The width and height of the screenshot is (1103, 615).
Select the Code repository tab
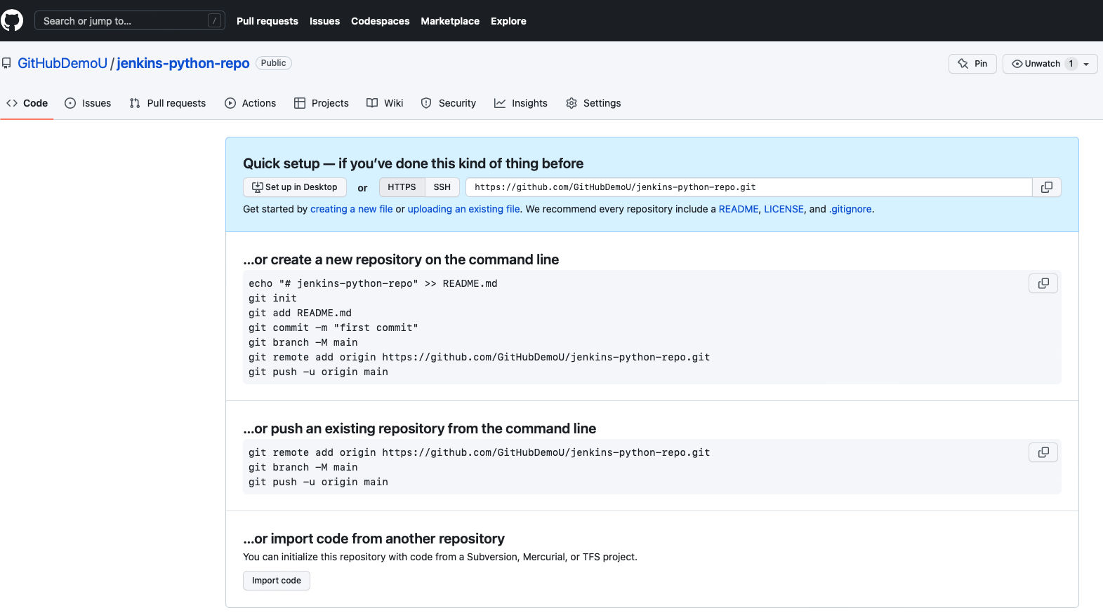(x=27, y=103)
